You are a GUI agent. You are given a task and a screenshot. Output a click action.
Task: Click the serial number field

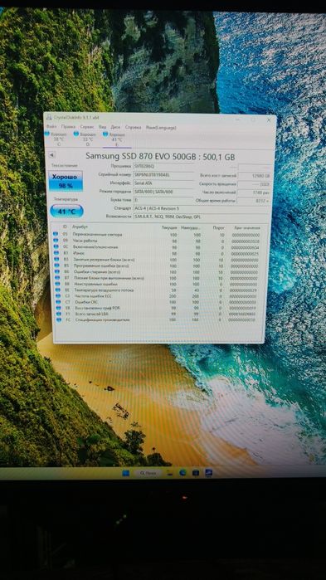[163, 174]
